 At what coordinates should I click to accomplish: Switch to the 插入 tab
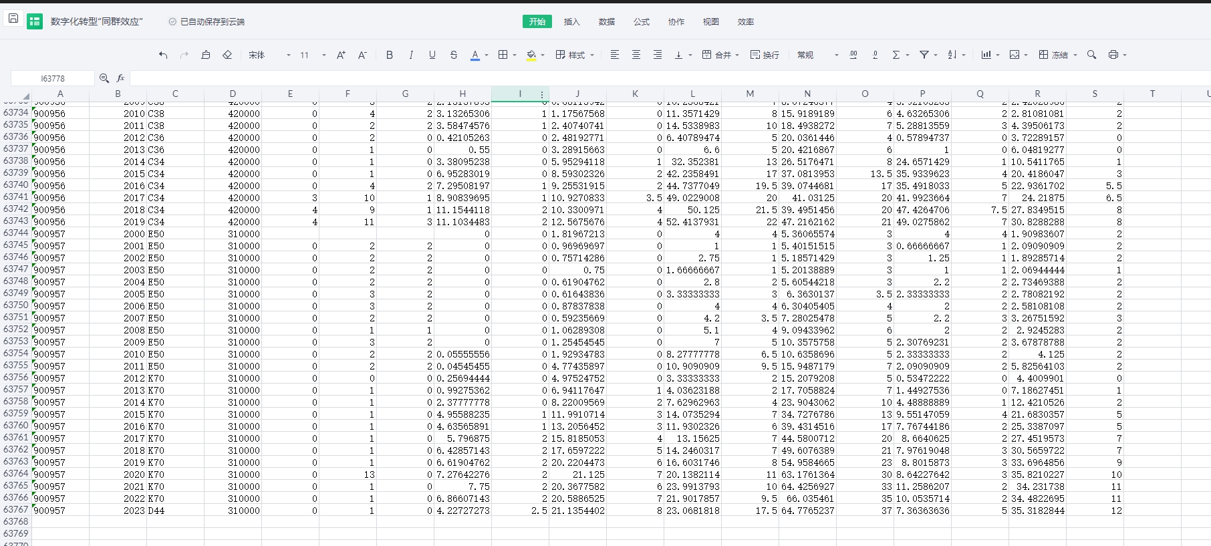[x=572, y=21]
